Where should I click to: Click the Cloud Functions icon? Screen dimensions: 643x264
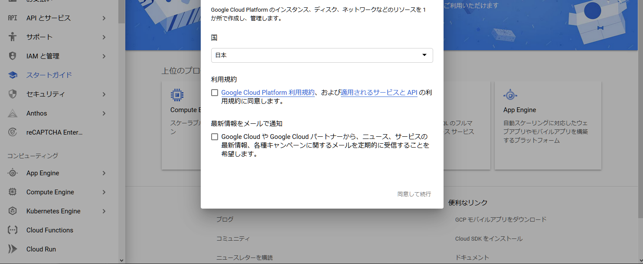(x=13, y=230)
